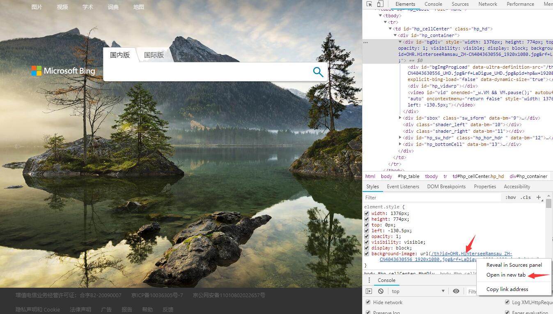The height and width of the screenshot is (314, 553).
Task: Open the top JavaScript context dropdown
Action: point(418,291)
